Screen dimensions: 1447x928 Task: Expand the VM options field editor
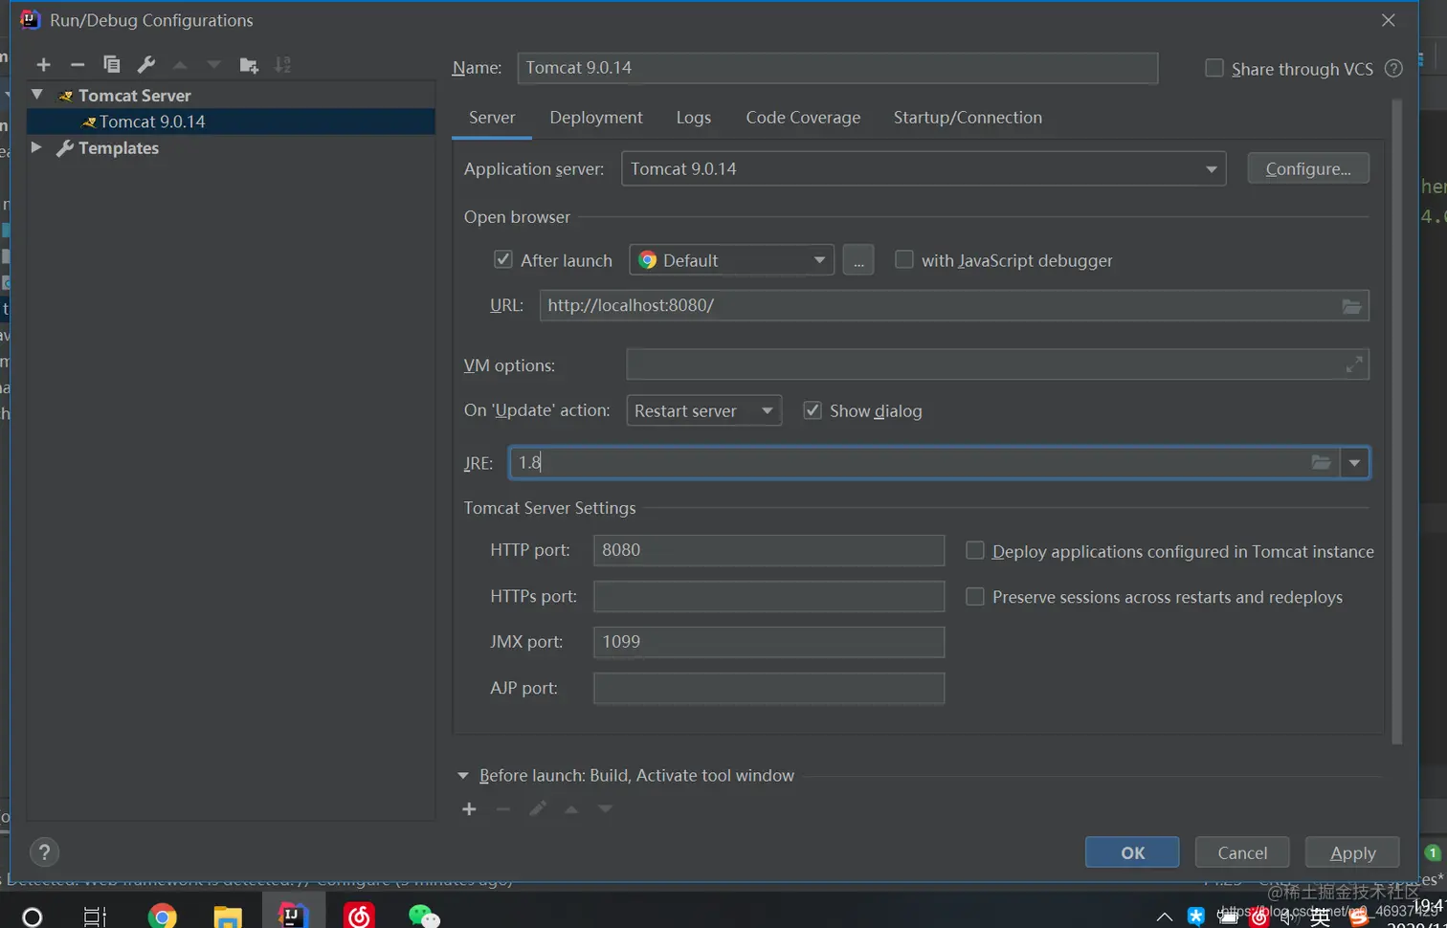pyautogui.click(x=1354, y=365)
